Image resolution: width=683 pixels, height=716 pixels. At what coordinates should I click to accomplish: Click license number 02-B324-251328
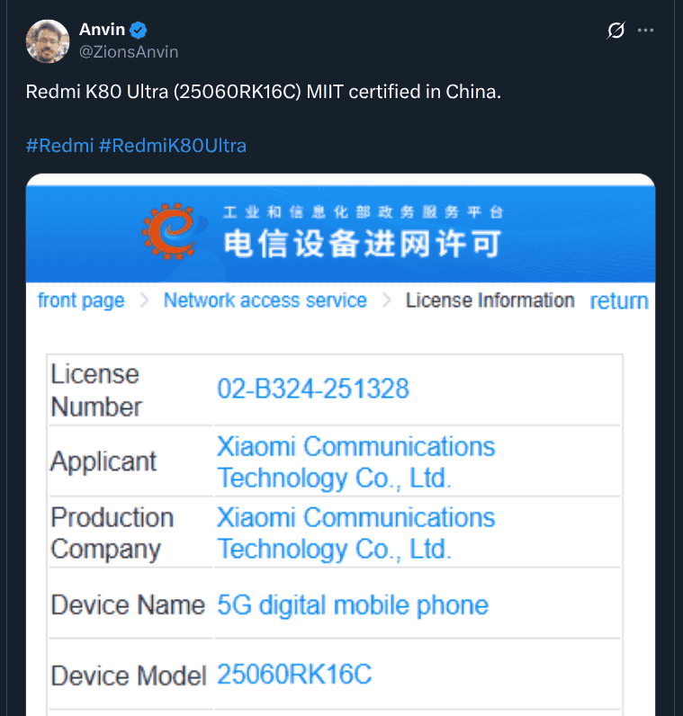click(313, 389)
